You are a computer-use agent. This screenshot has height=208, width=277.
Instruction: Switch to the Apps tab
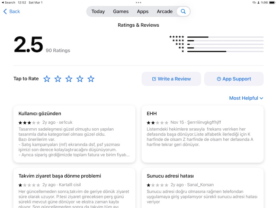point(143,11)
